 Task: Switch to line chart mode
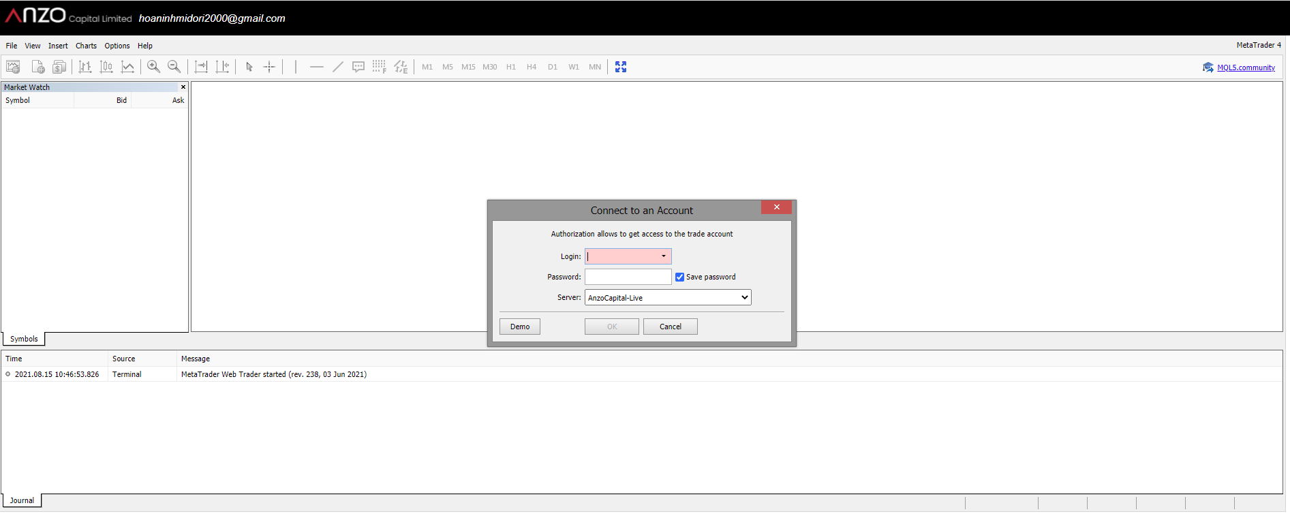(x=127, y=67)
